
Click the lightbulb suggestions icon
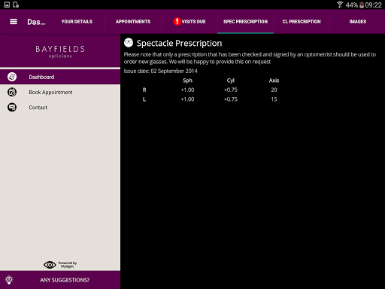(9, 280)
